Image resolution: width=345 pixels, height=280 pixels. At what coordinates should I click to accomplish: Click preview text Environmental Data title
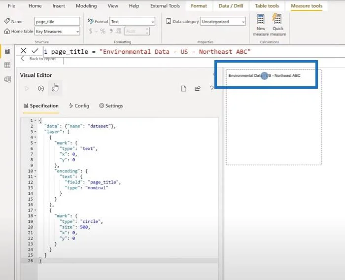pyautogui.click(x=264, y=75)
